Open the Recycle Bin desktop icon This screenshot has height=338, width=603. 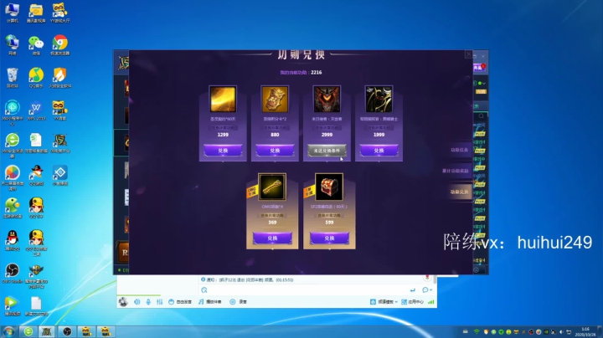pos(13,78)
